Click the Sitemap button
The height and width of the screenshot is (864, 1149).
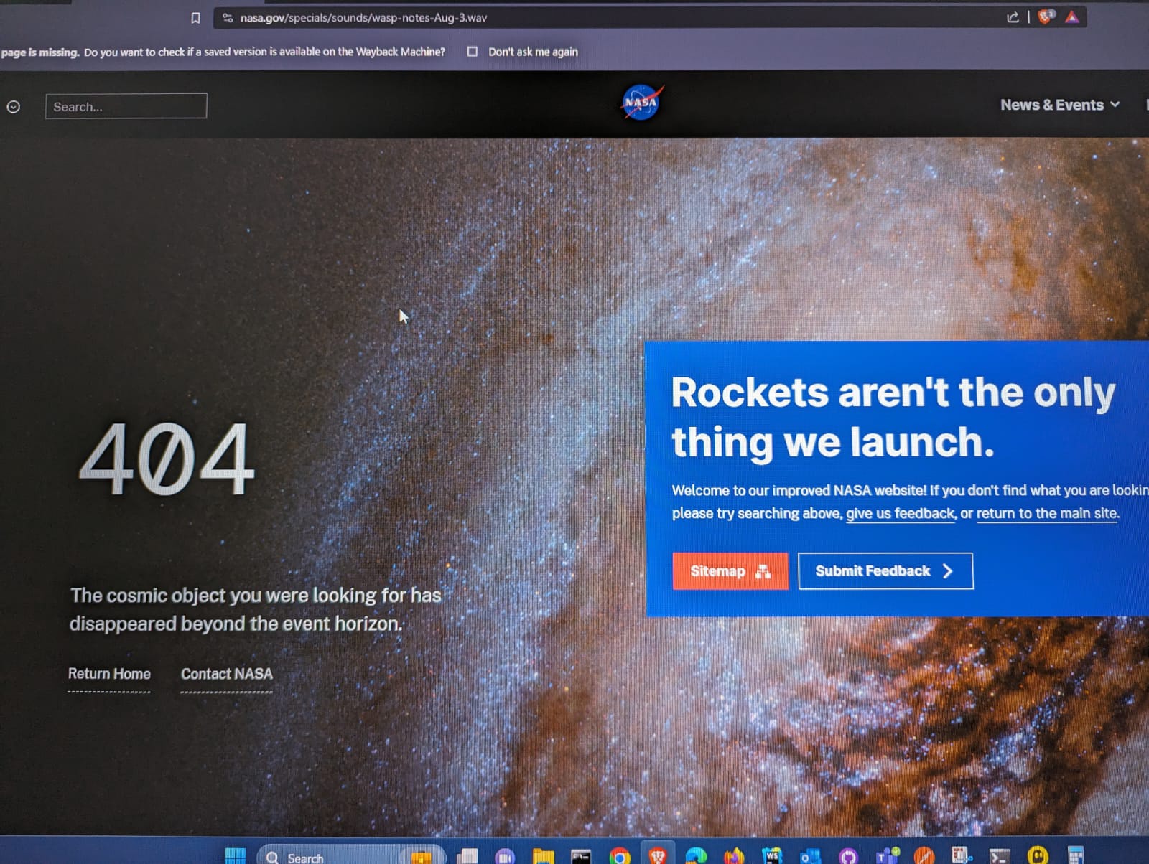tap(730, 571)
